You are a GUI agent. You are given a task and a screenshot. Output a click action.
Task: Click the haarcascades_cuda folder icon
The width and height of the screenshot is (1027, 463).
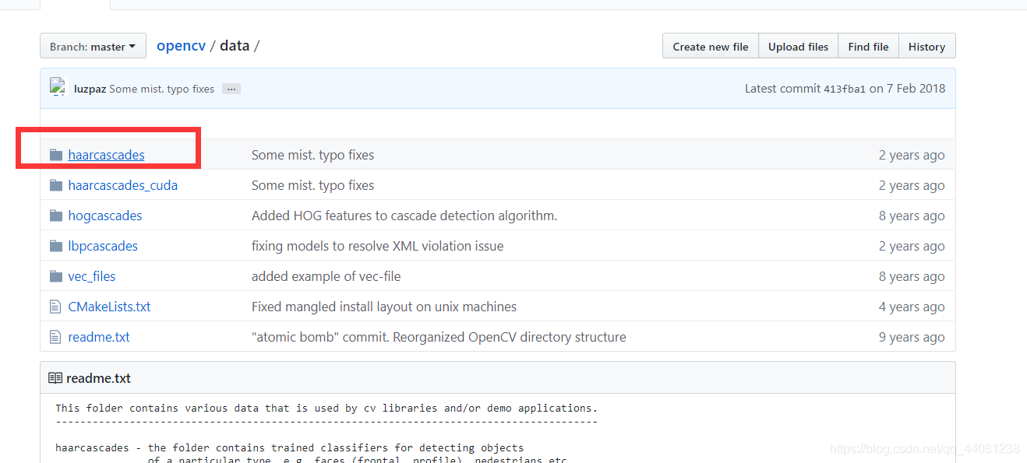coord(55,185)
